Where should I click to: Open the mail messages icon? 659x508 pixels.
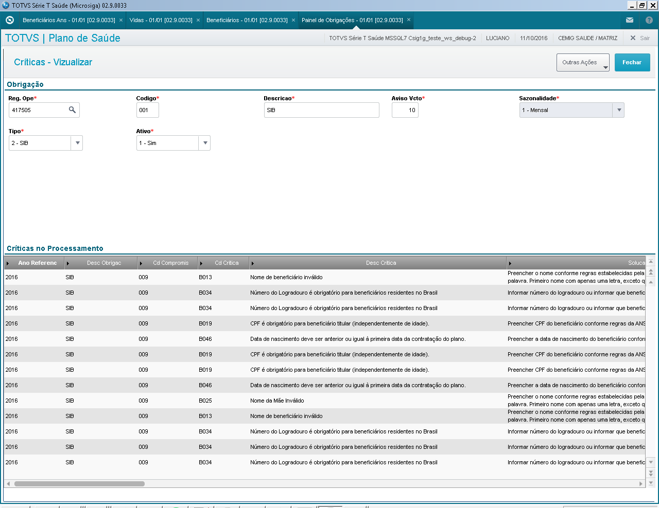coord(630,20)
